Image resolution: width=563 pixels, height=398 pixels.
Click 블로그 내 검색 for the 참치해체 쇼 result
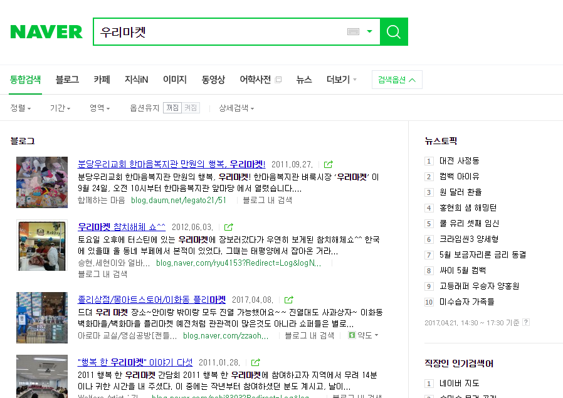[x=103, y=274]
